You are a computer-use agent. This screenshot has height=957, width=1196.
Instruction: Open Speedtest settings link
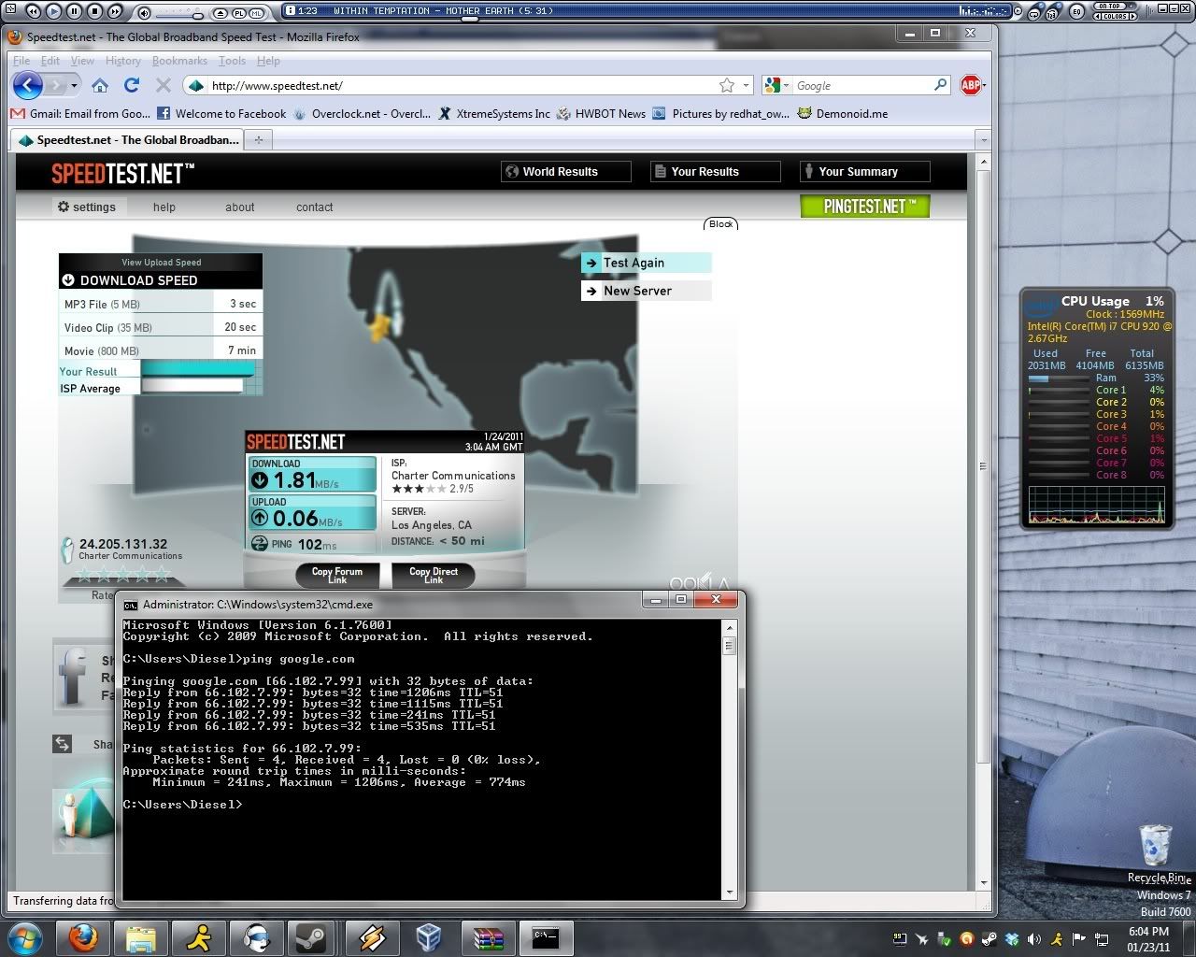pos(87,207)
